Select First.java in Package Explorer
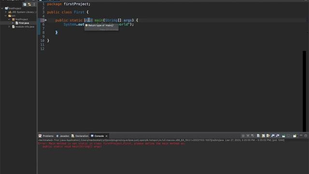The width and height of the screenshot is (309, 174). click(x=24, y=23)
